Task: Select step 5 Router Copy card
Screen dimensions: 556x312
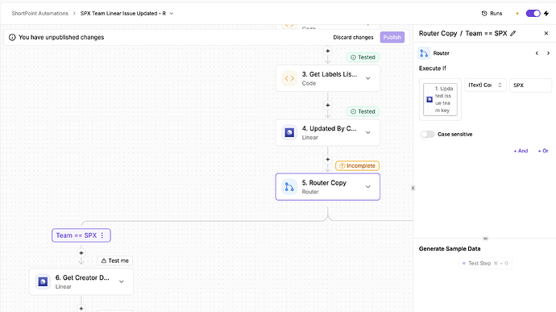Action: click(328, 187)
